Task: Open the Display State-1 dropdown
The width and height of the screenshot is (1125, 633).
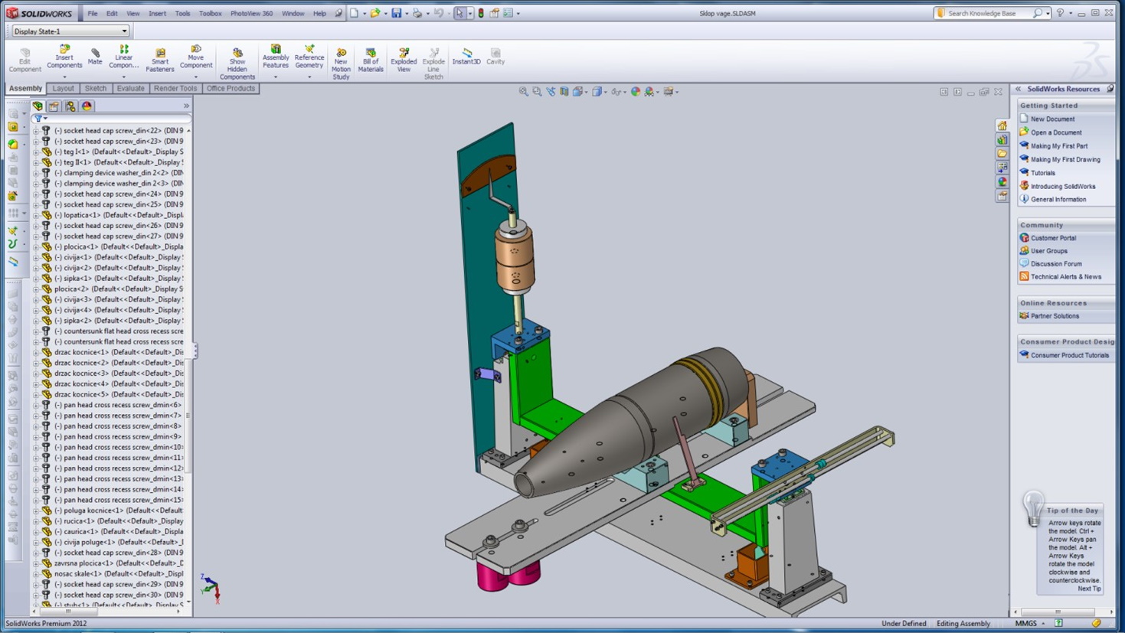Action: tap(124, 31)
